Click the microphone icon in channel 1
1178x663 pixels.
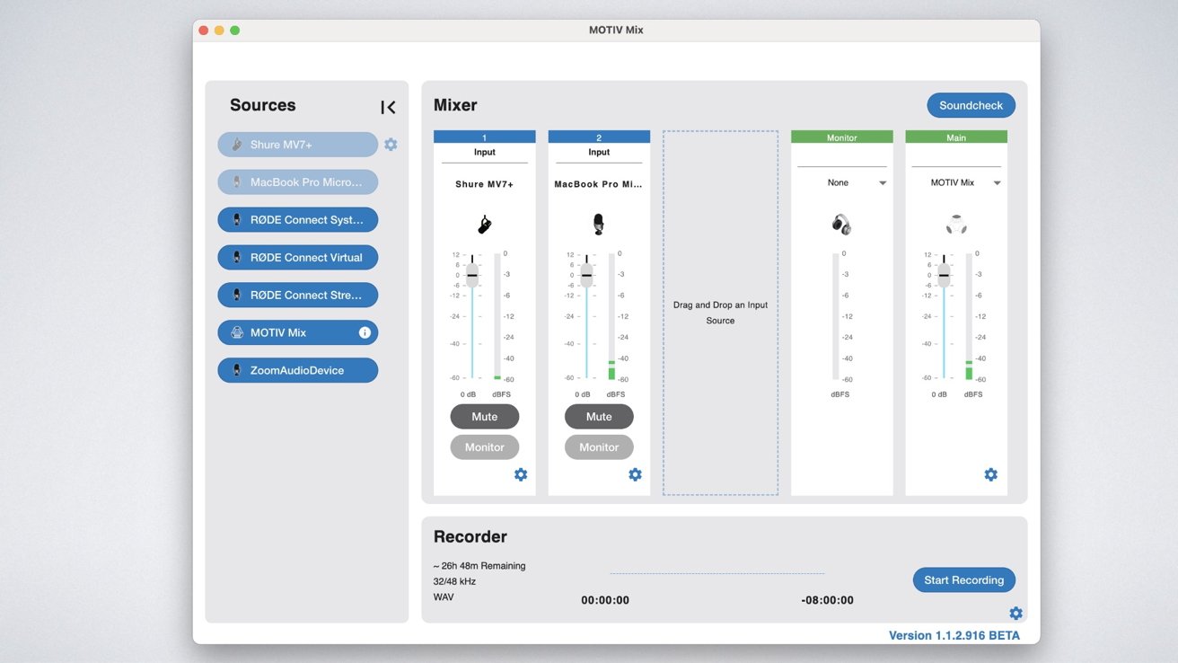click(485, 225)
